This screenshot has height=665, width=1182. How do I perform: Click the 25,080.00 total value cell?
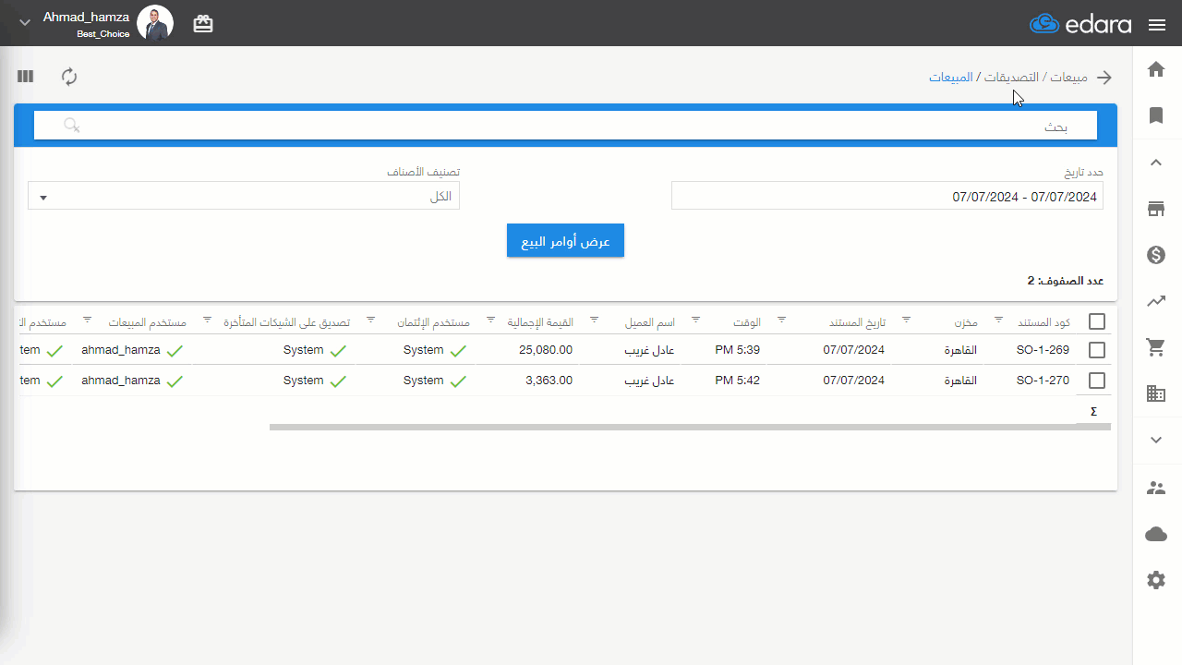546,350
